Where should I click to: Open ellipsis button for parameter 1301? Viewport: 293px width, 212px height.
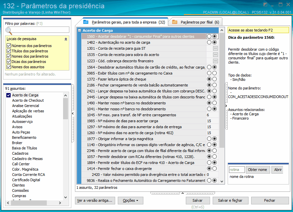pos(215,48)
